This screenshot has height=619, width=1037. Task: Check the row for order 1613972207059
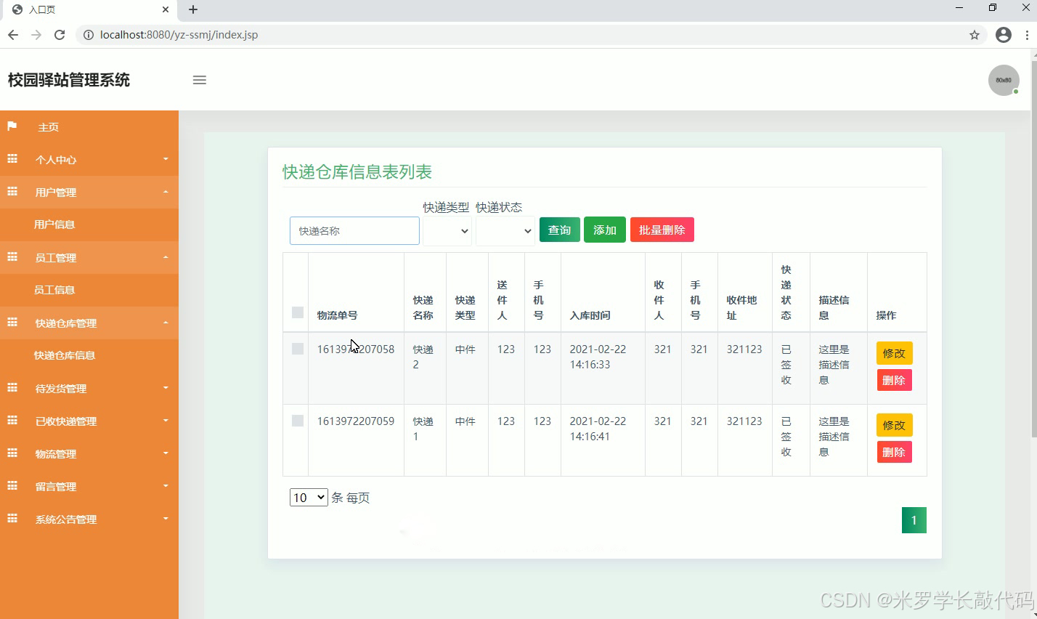pos(296,420)
